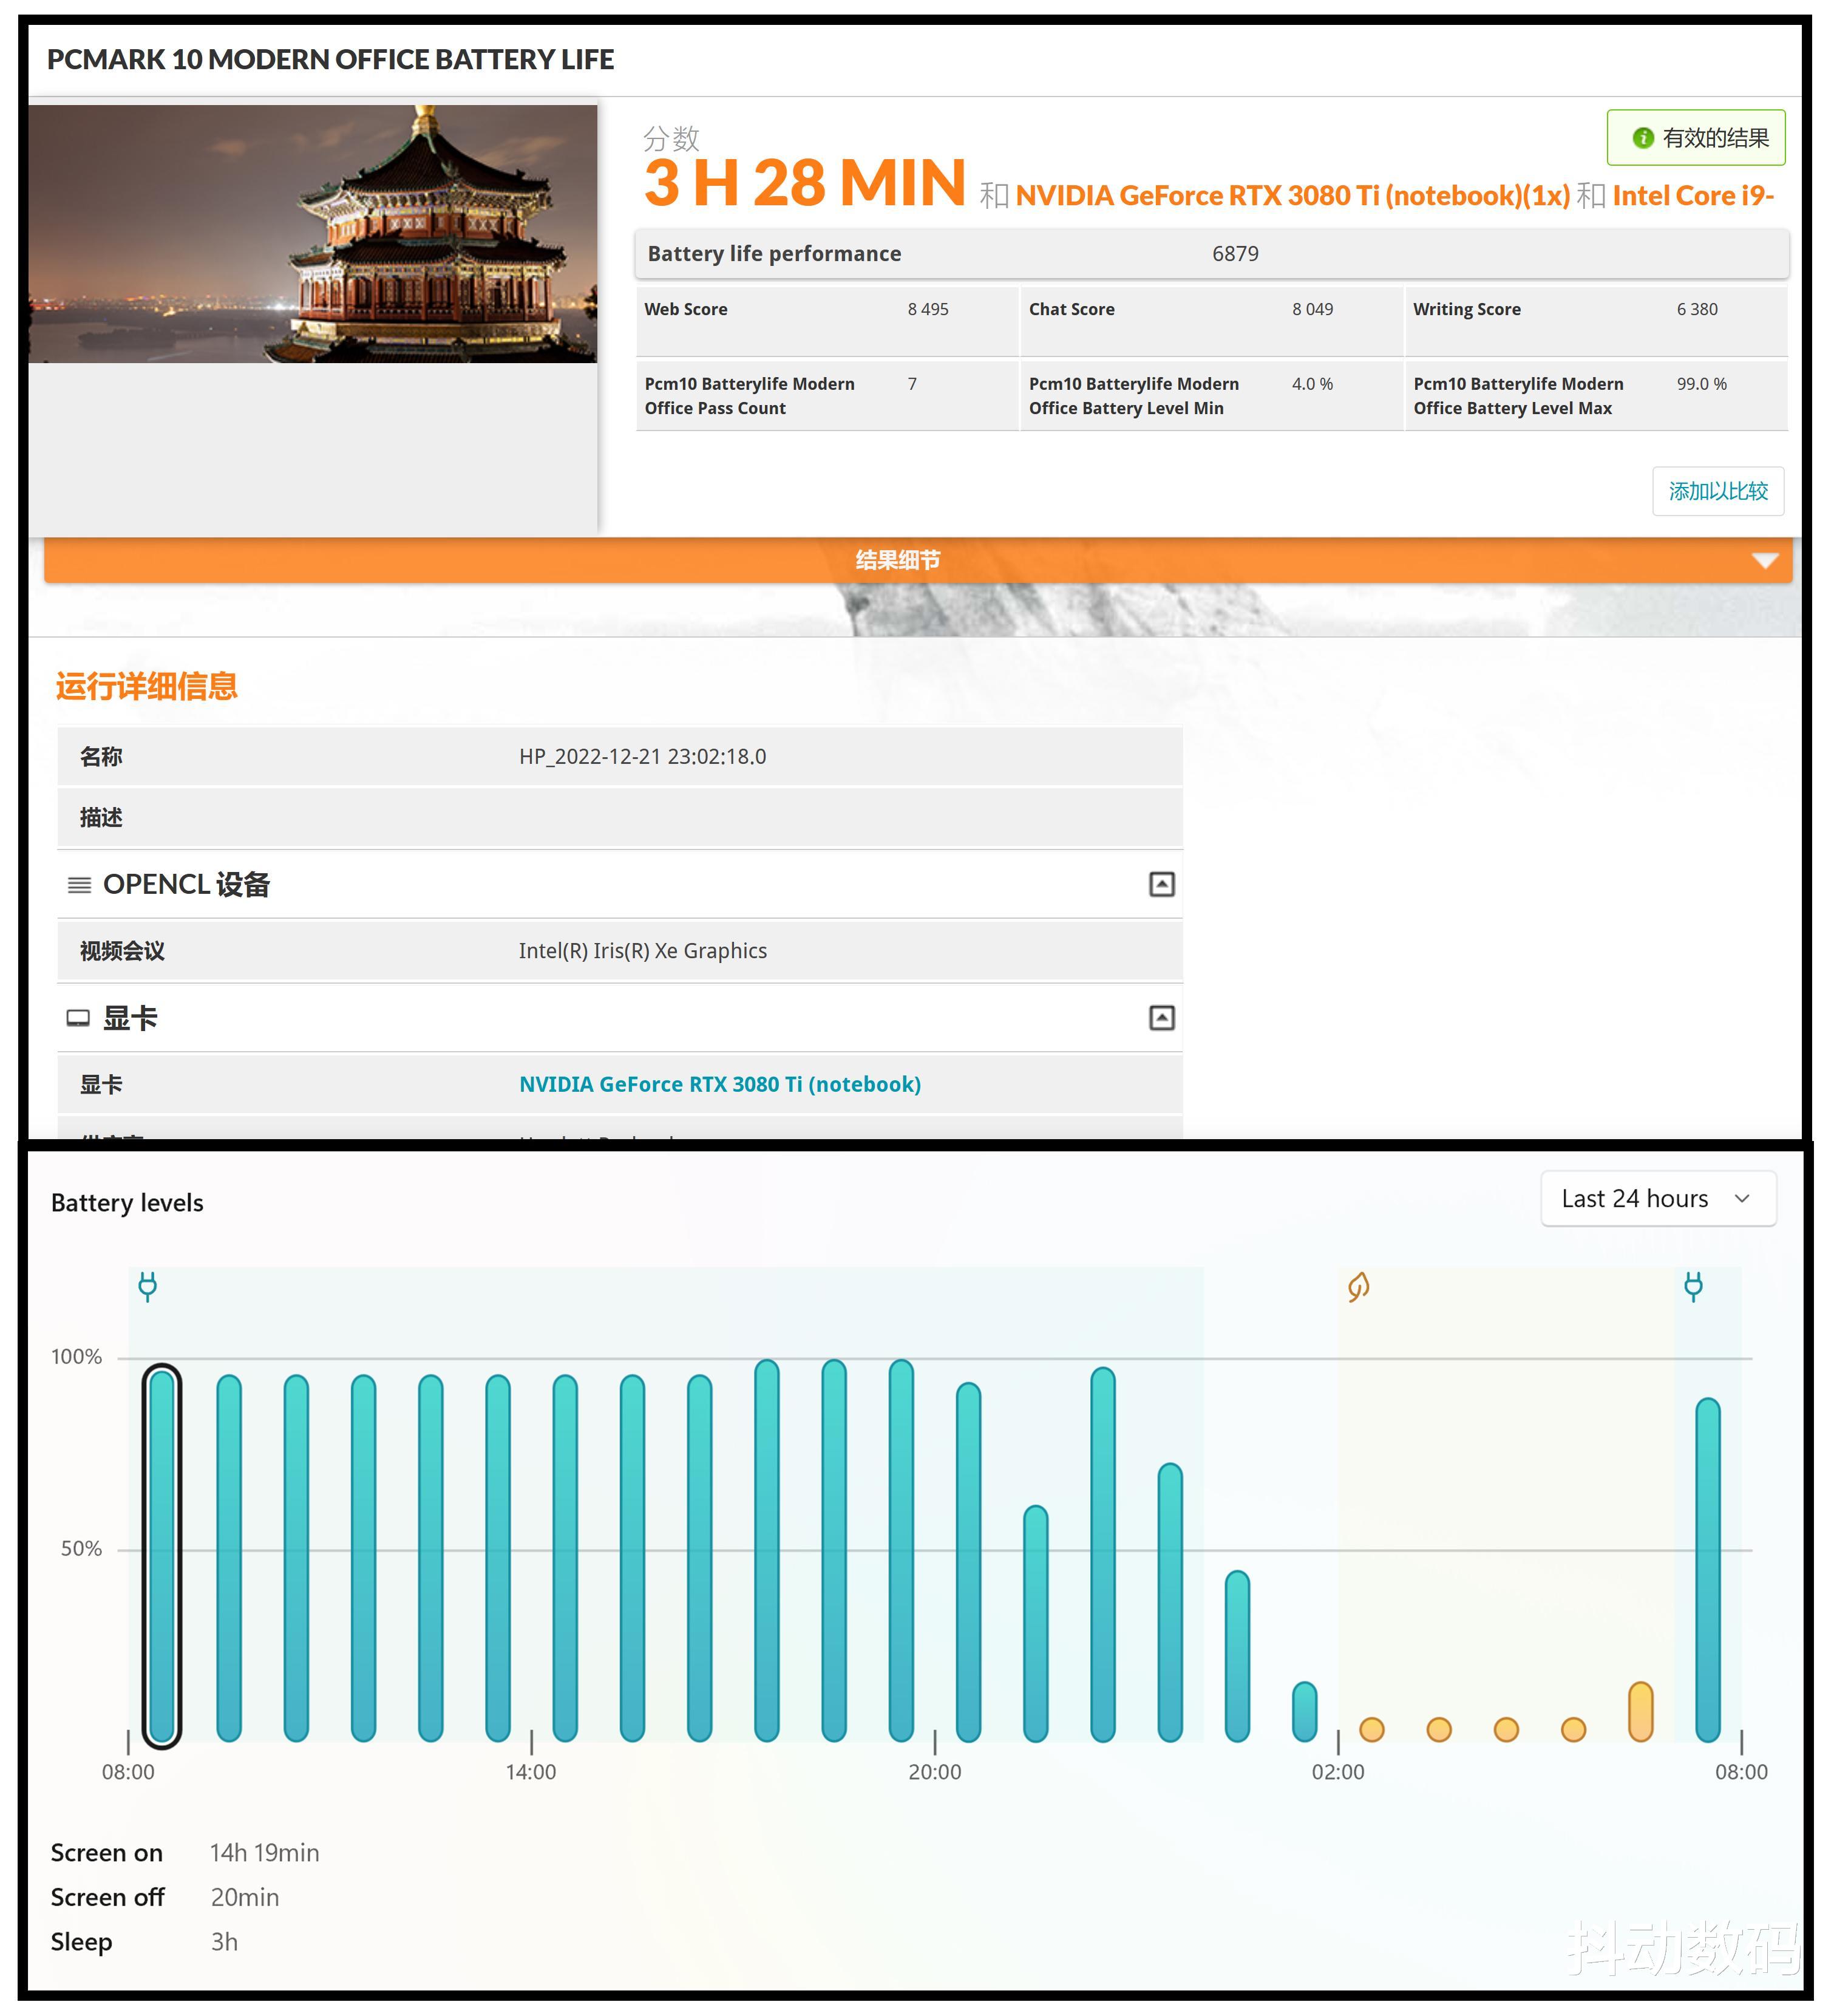Click the 3 H 28 MIN score

pyautogui.click(x=804, y=183)
